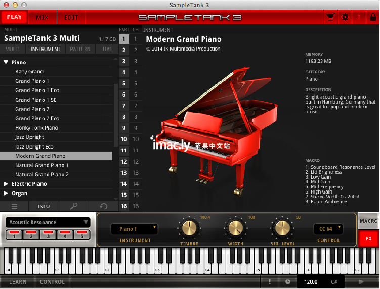Open the MULTI browser tab
The height and width of the screenshot is (289, 380).
click(x=12, y=49)
